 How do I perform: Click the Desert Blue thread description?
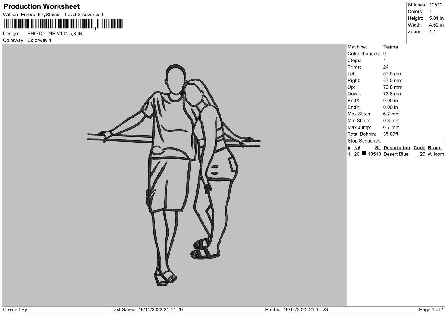[396, 154]
